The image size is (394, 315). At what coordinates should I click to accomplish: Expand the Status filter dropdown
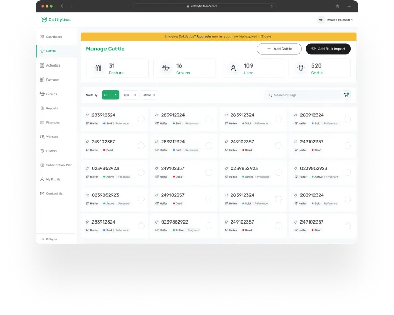149,95
